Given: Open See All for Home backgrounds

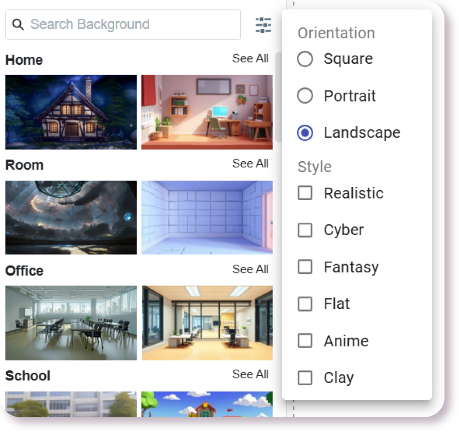Looking at the screenshot, I should (x=250, y=59).
